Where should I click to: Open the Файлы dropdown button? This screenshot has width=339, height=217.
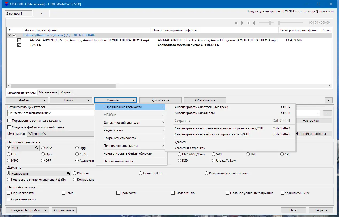pyautogui.click(x=27, y=100)
